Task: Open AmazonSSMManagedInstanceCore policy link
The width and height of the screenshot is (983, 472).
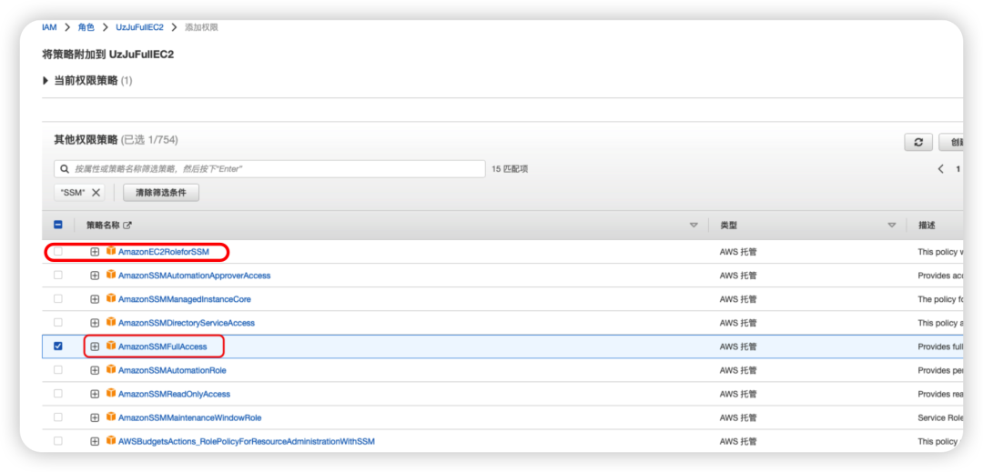Action: pyautogui.click(x=184, y=299)
